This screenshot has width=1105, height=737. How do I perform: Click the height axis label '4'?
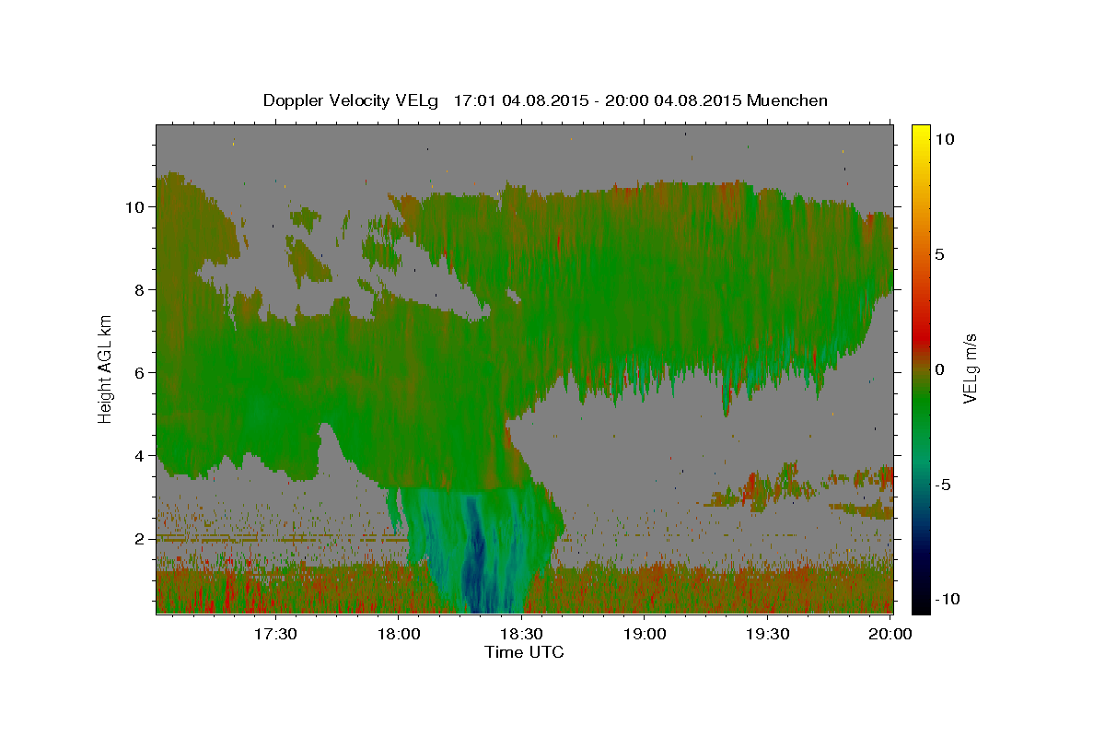click(140, 456)
